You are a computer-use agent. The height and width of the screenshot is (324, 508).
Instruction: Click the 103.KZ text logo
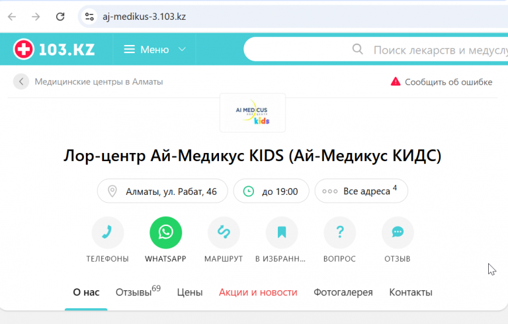point(67,50)
